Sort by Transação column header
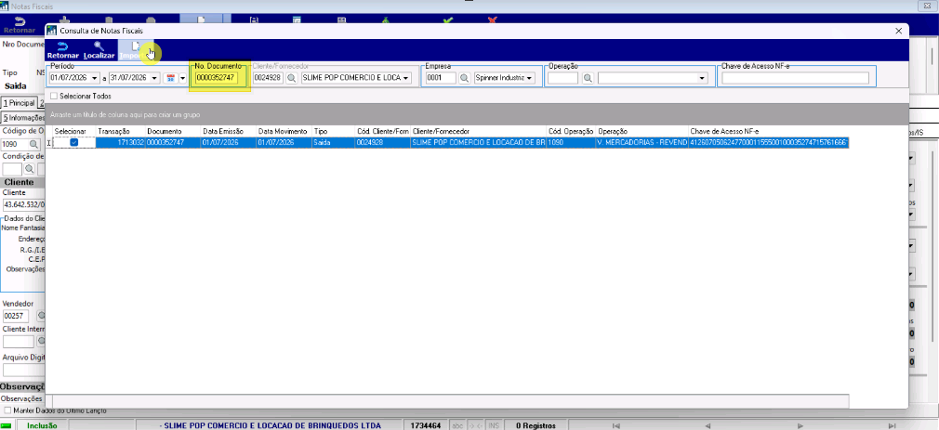Image resolution: width=939 pixels, height=430 pixels. coord(120,131)
